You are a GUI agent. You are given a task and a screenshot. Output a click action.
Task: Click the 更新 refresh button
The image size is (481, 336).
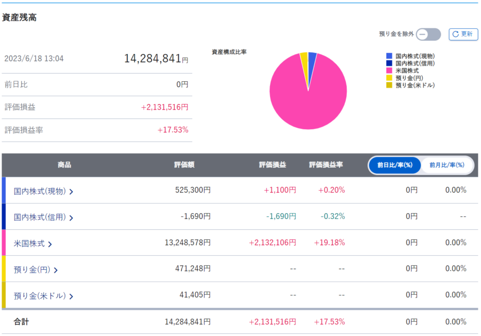463,34
